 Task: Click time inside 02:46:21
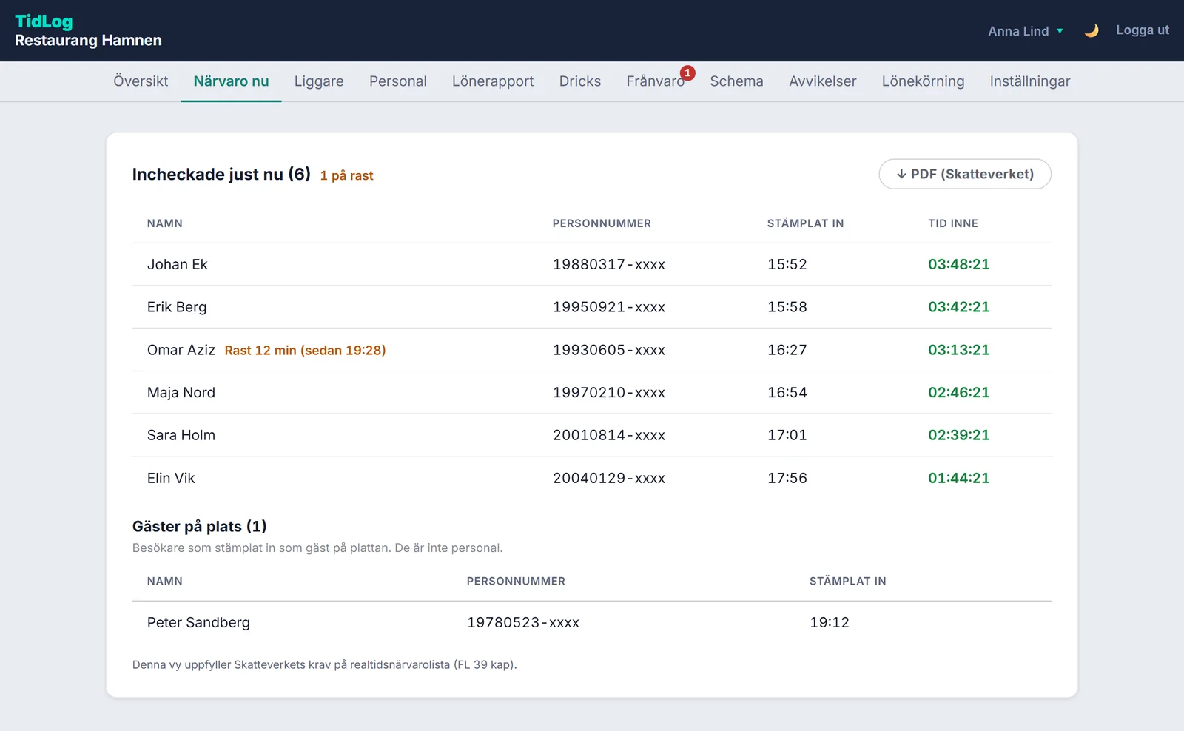coord(959,393)
